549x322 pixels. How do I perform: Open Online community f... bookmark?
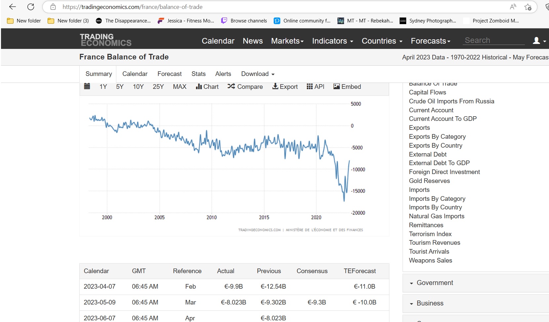(x=302, y=20)
